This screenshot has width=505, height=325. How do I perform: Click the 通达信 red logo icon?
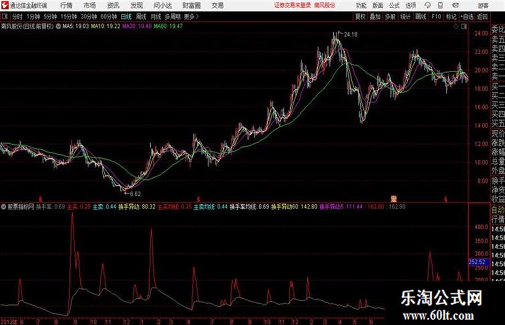(x=4, y=5)
